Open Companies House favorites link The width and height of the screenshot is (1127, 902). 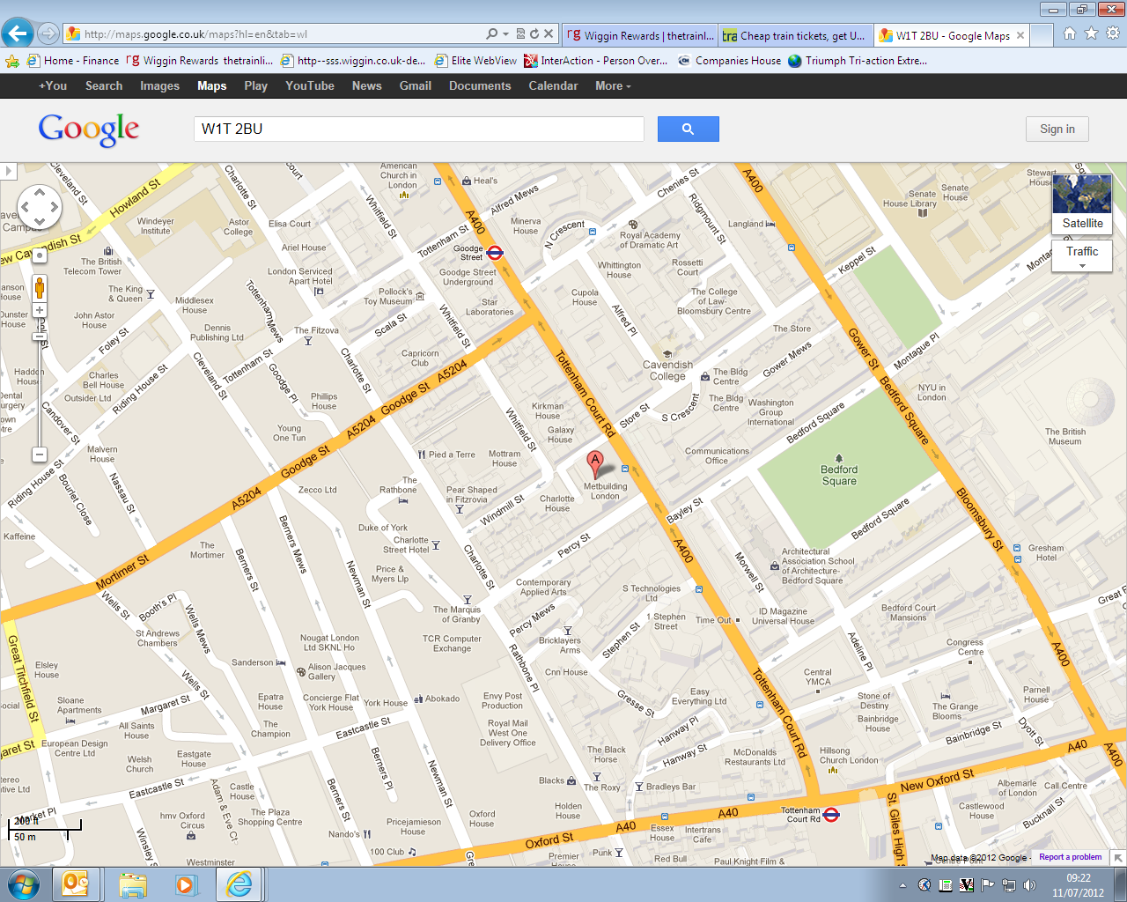(x=730, y=61)
